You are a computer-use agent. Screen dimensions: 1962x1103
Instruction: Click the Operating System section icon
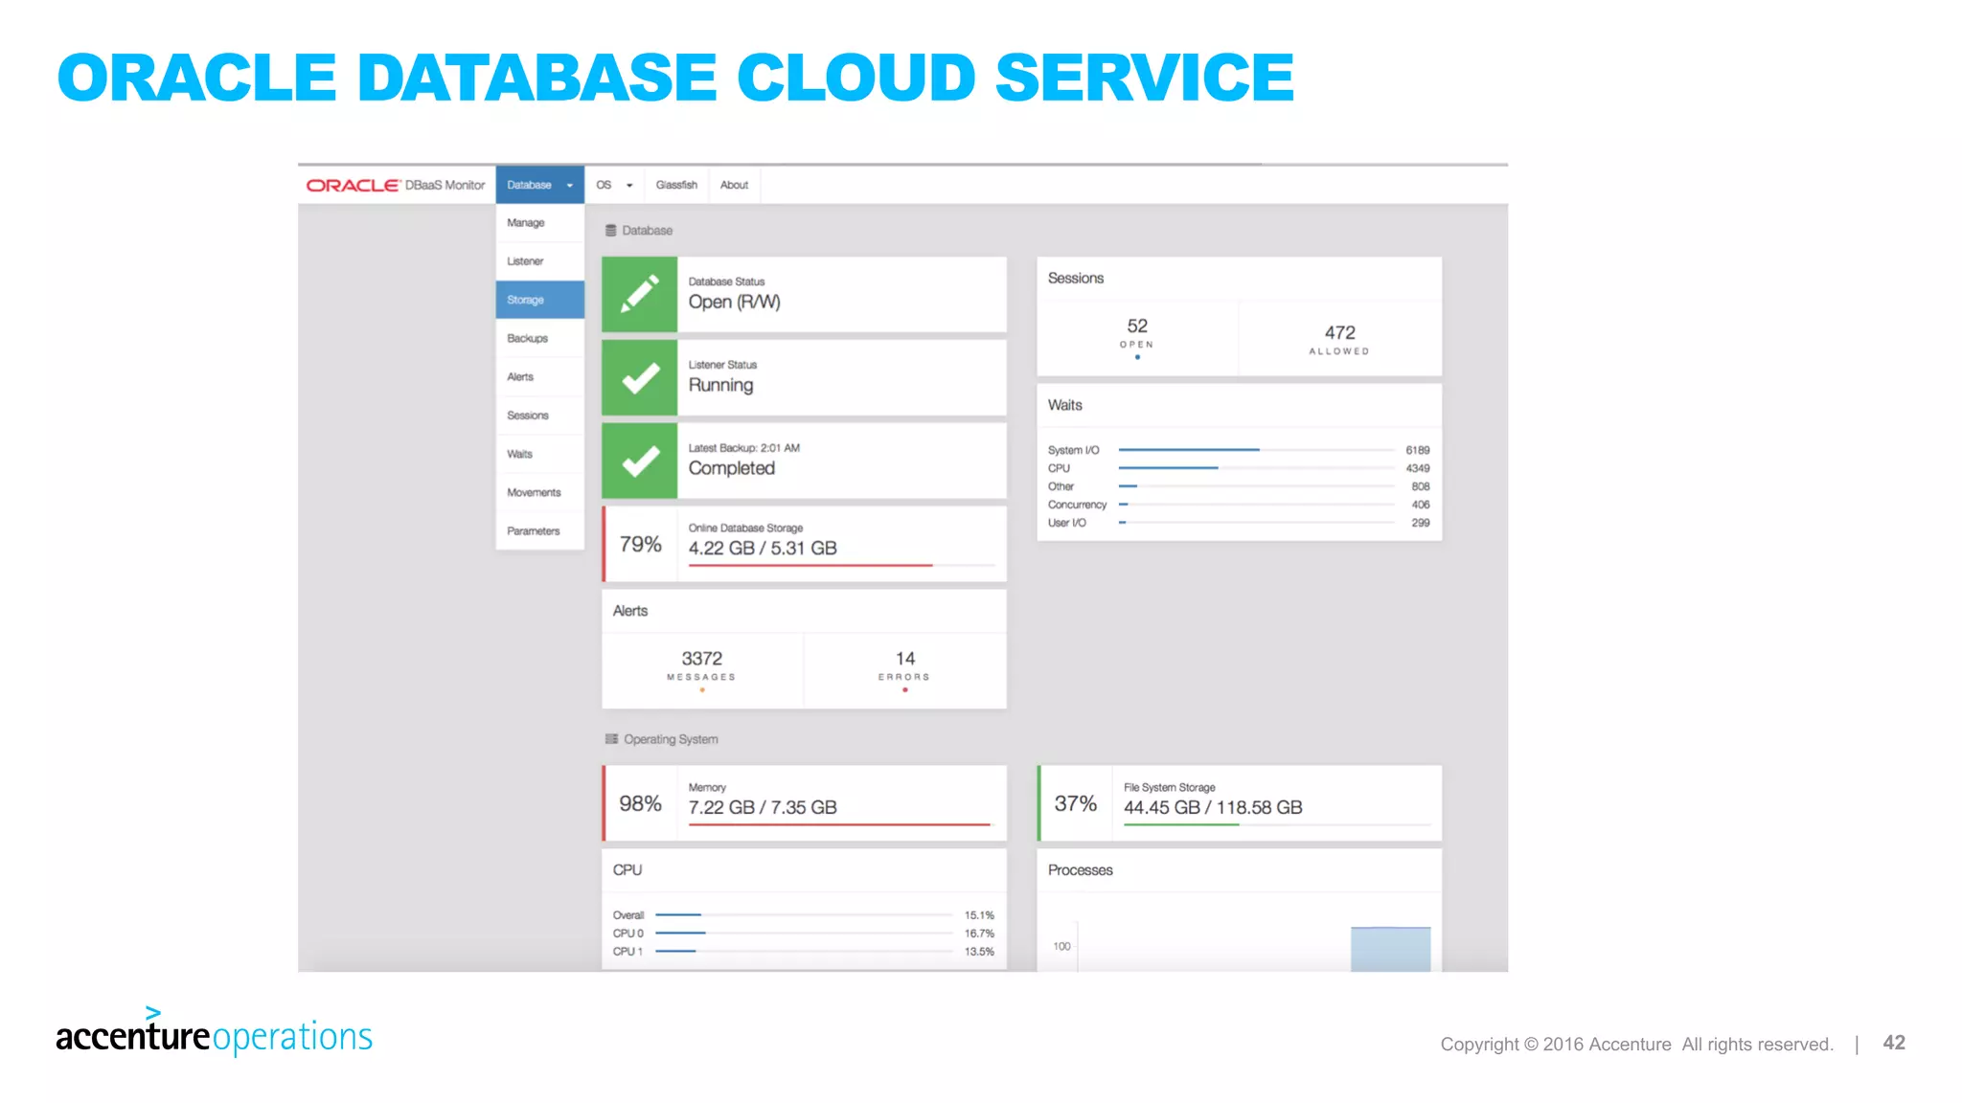[611, 739]
